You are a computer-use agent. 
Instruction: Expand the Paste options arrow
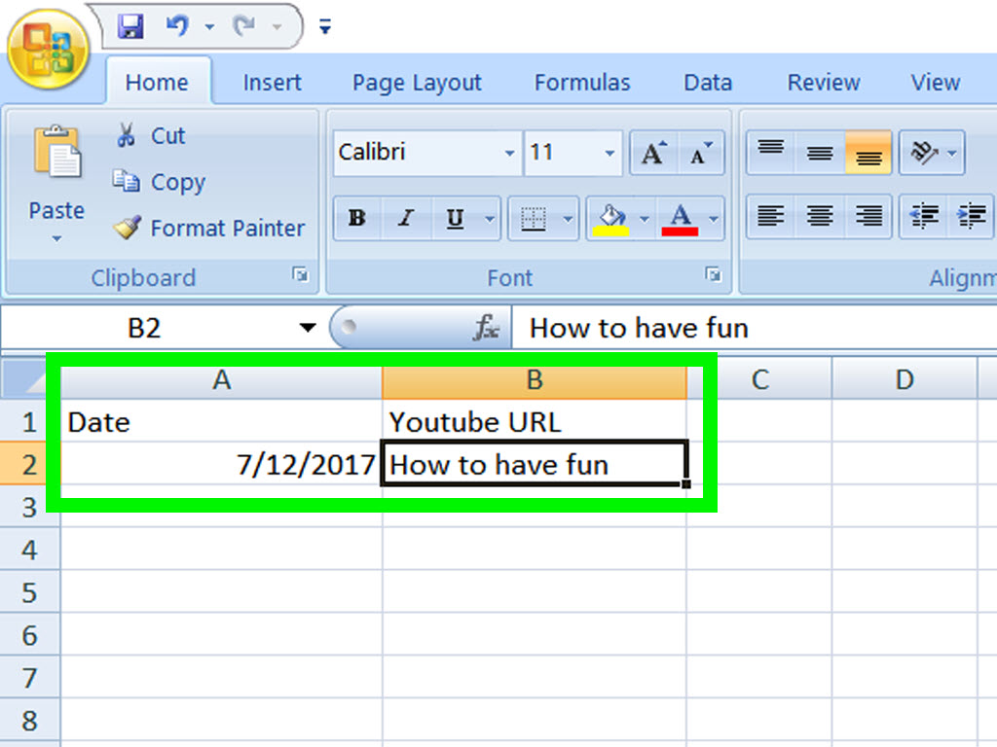(56, 239)
